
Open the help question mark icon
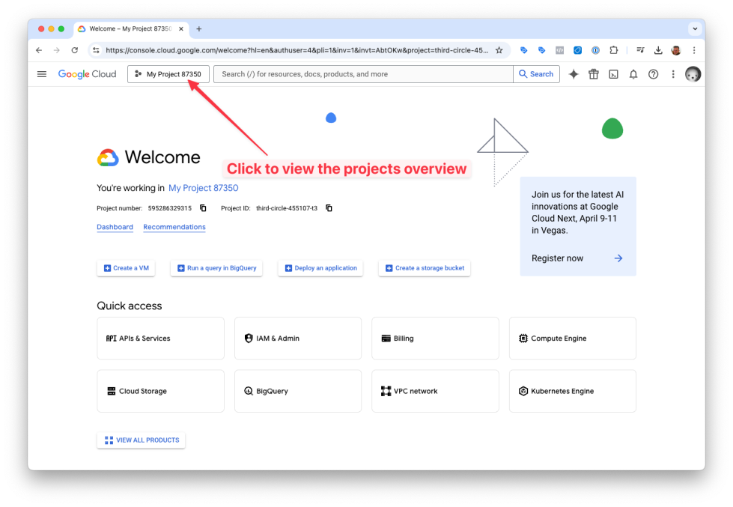tap(653, 74)
